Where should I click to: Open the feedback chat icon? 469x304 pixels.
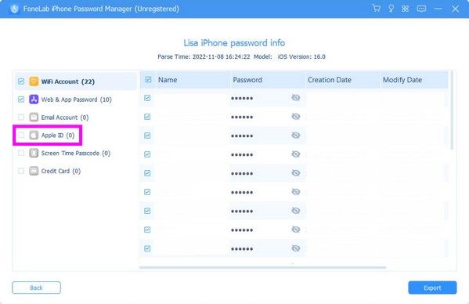pyautogui.click(x=421, y=9)
